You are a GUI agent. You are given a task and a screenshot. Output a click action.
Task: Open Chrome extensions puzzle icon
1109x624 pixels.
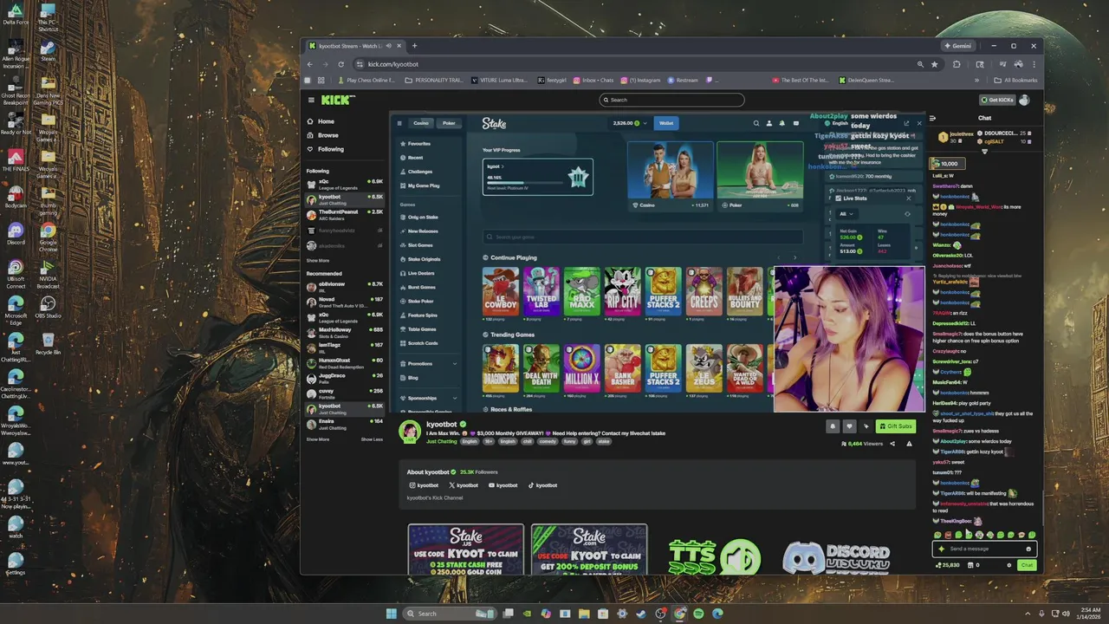pyautogui.click(x=957, y=64)
